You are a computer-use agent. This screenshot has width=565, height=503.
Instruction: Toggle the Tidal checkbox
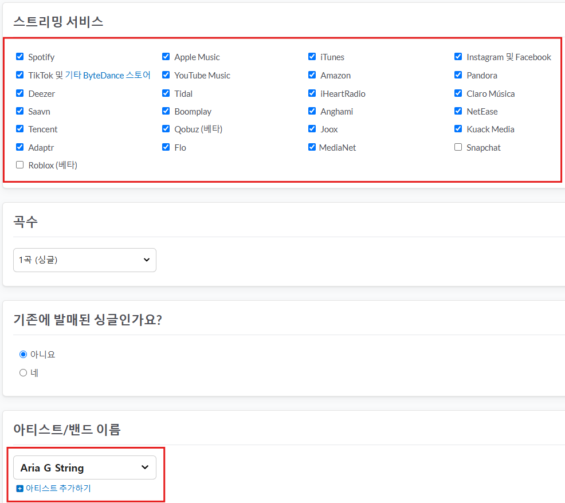tap(166, 93)
